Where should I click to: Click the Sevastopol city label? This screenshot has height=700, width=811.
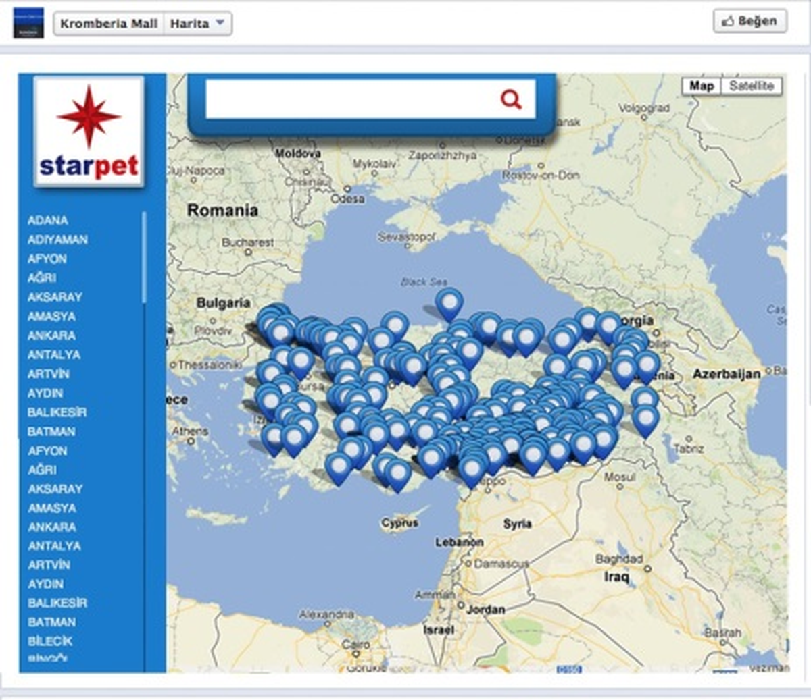406,237
